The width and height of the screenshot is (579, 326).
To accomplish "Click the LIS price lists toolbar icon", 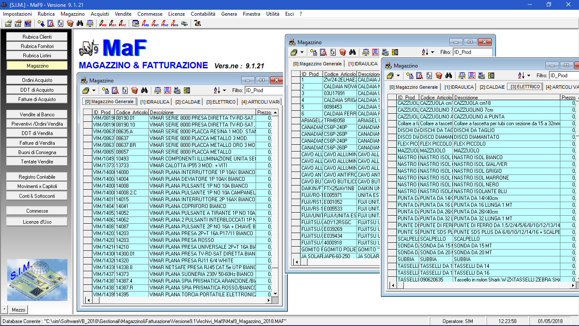I will pos(28,23).
